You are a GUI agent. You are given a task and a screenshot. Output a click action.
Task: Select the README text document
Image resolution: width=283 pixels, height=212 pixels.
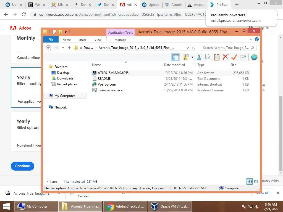170,79
